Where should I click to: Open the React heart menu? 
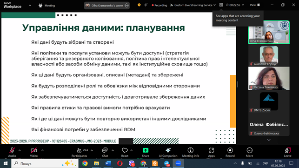125,152
